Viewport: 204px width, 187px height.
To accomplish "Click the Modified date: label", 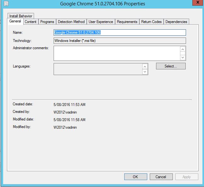I will tap(23, 119).
